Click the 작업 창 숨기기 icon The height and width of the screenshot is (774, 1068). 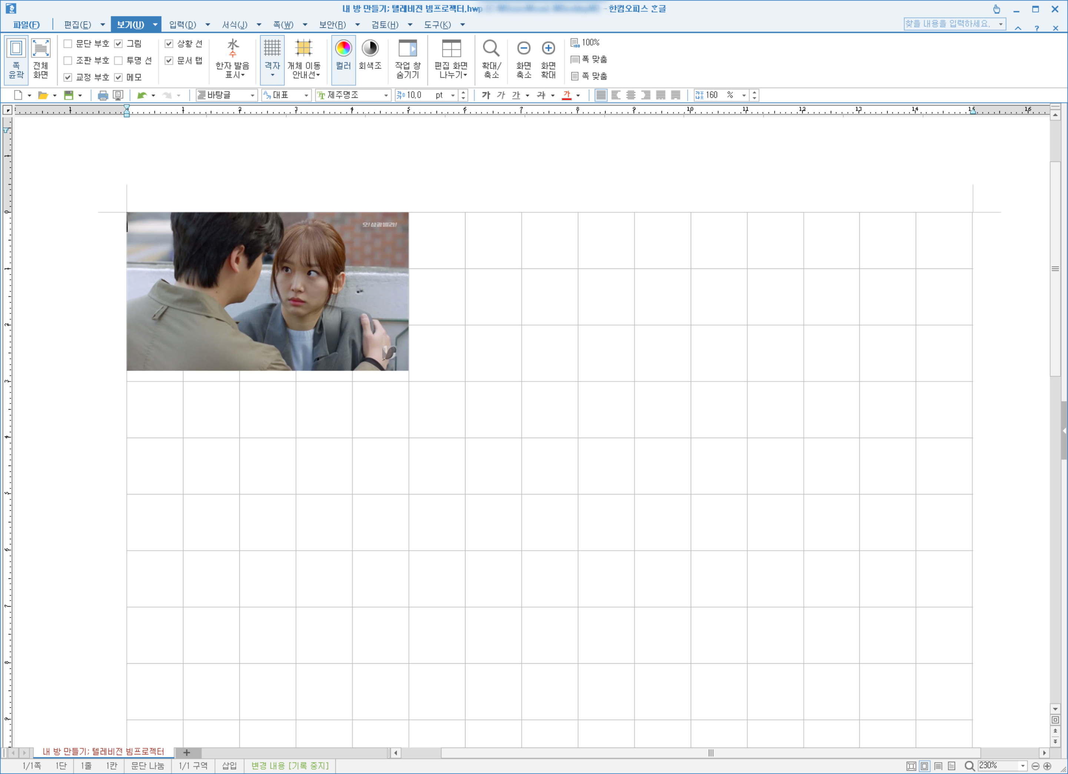pos(407,49)
